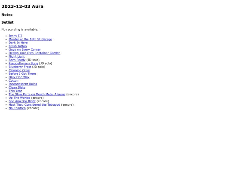
Task: Click the Dark In Here link
Action: (18, 43)
